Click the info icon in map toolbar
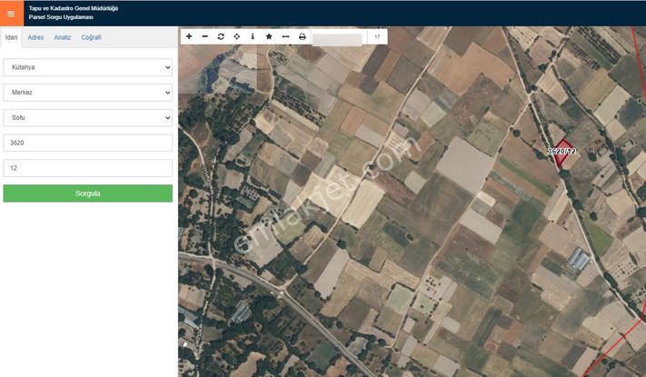This screenshot has width=646, height=377. click(253, 36)
